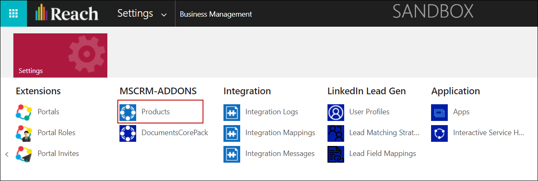Screen dimensions: 538x181
Task: Click the Reach logo
Action: coord(67,13)
